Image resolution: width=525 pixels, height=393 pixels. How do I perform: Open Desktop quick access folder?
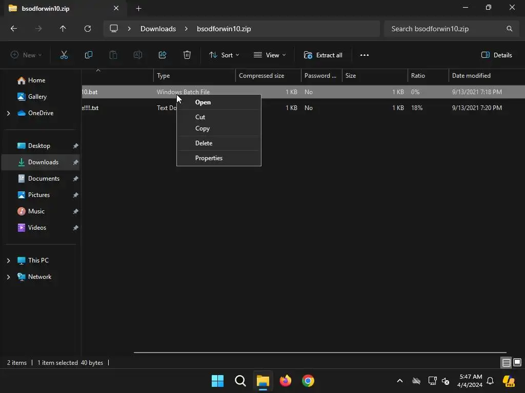39,146
